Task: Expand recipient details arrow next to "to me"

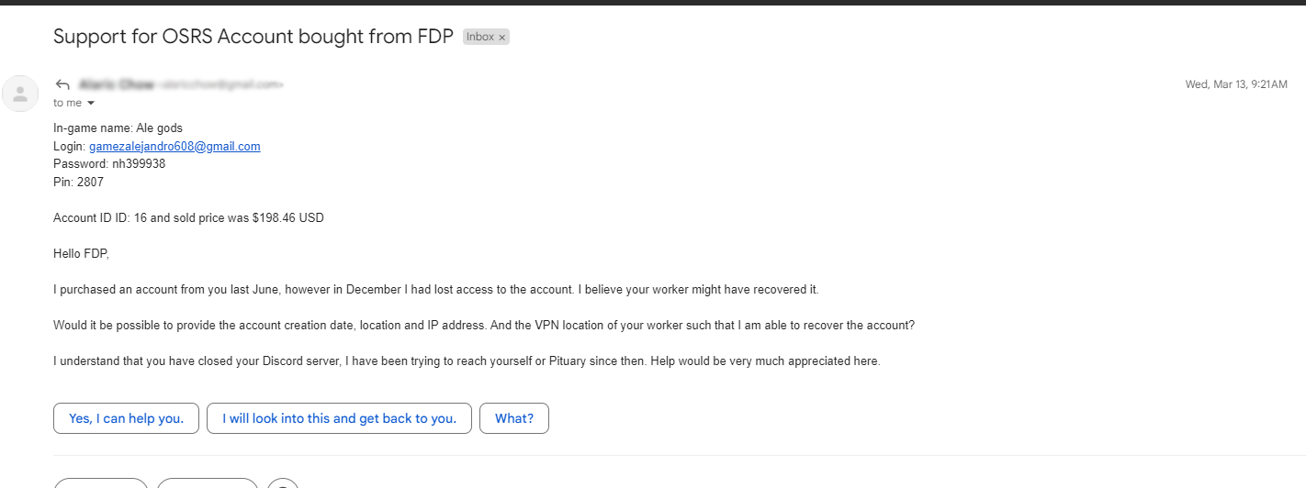Action: point(91,103)
